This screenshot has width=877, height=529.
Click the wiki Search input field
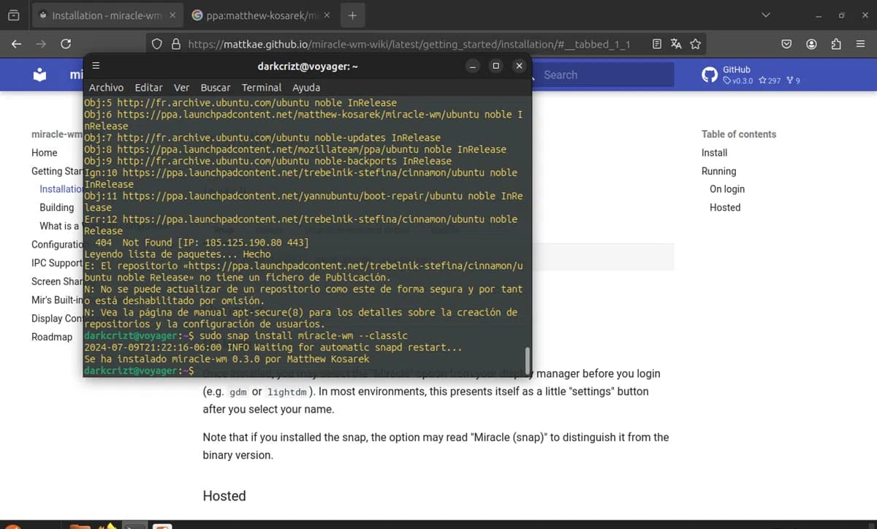tap(607, 75)
